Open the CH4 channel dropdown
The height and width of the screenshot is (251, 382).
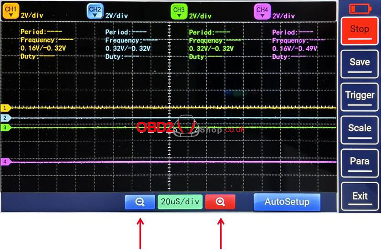[262, 11]
